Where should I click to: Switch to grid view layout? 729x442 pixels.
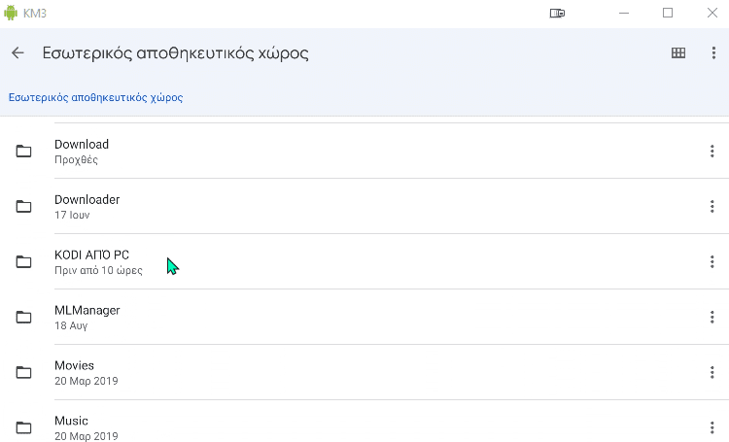[678, 53]
